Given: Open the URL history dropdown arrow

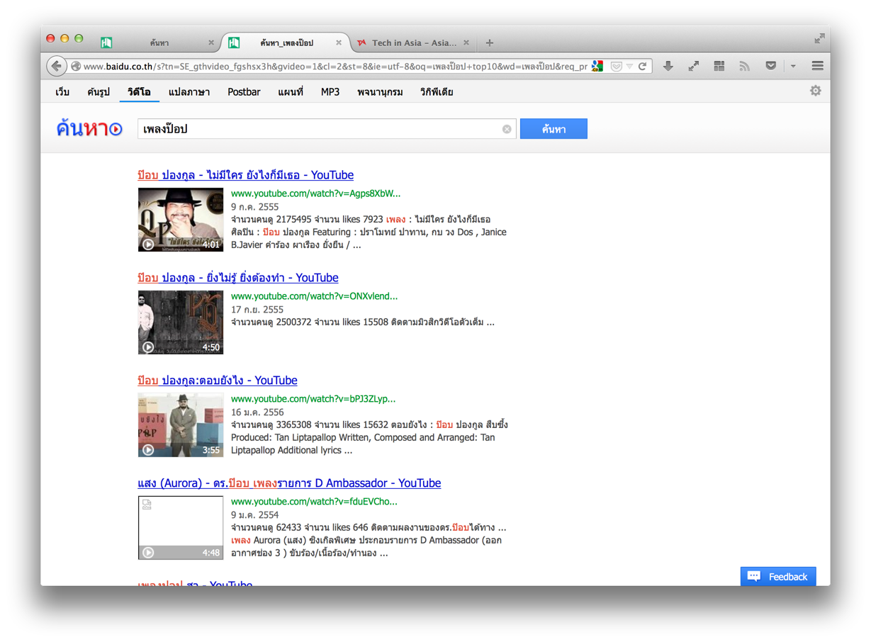Looking at the screenshot, I should click(629, 66).
